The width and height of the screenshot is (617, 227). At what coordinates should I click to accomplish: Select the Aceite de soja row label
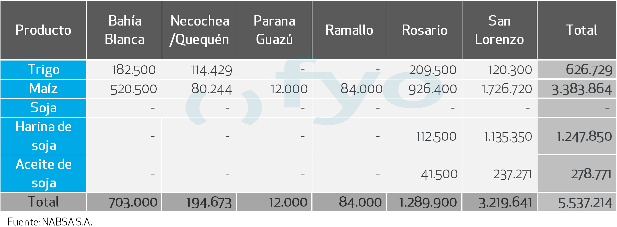tap(43, 174)
